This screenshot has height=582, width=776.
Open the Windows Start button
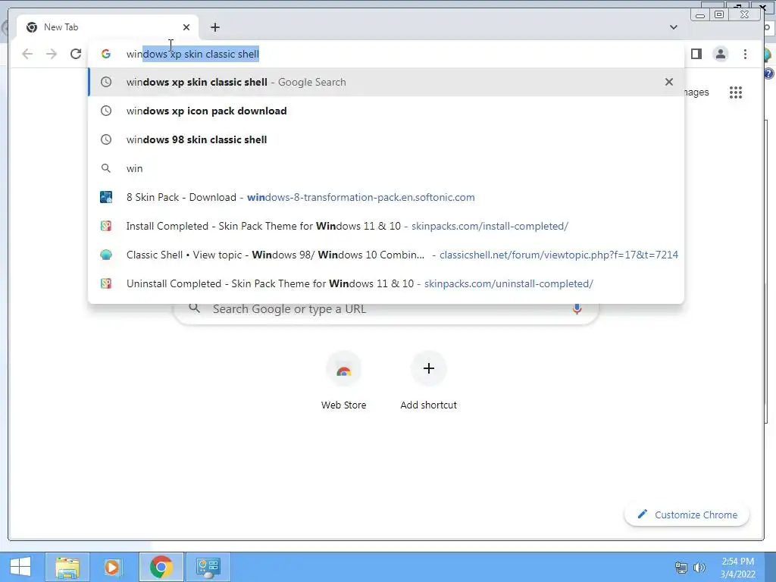20,567
